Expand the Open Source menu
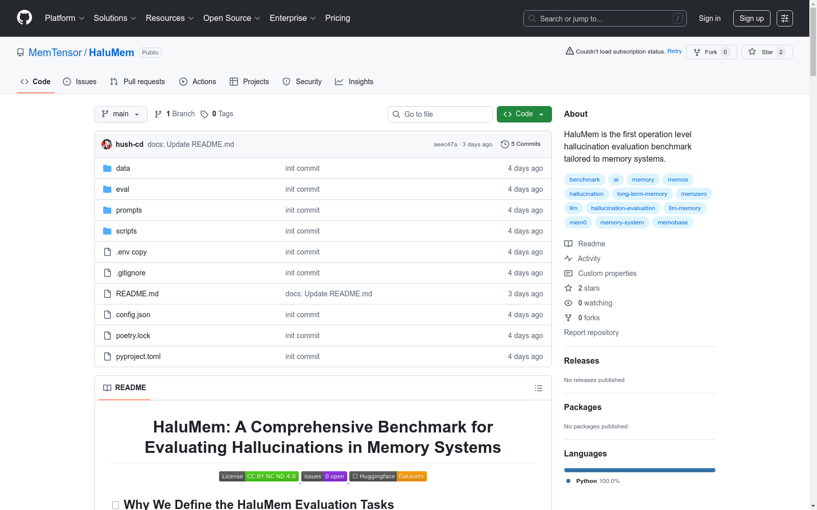Image resolution: width=817 pixels, height=510 pixels. click(x=232, y=18)
